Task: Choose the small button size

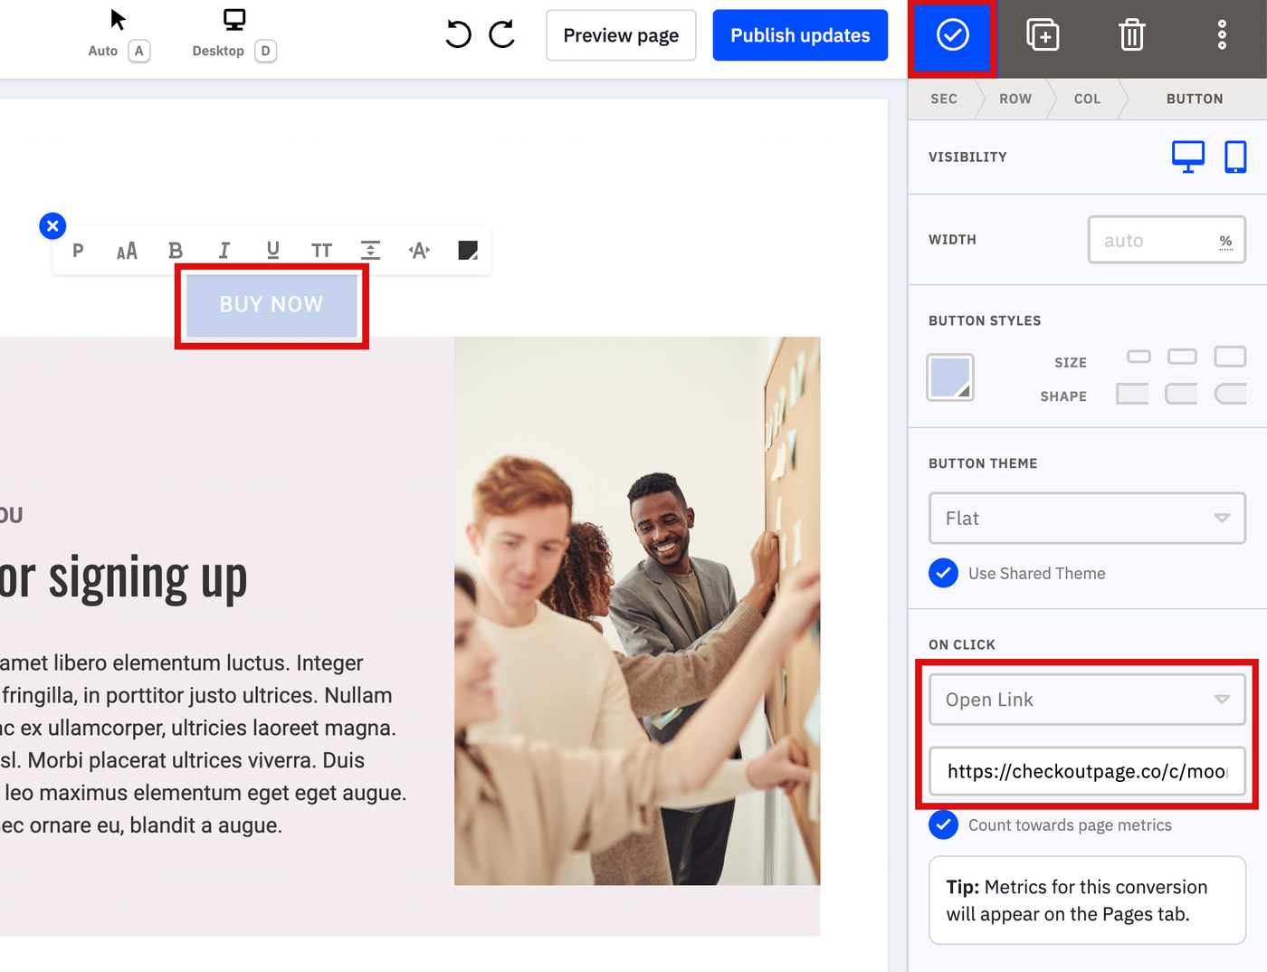Action: pyautogui.click(x=1138, y=357)
